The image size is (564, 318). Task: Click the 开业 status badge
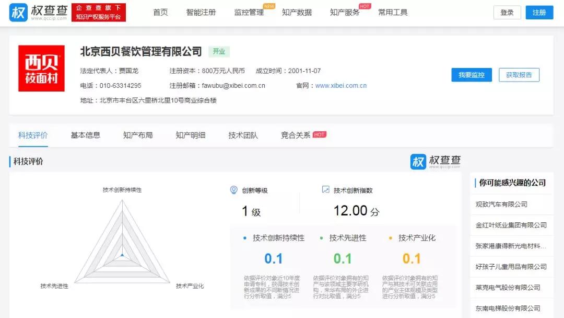tap(219, 52)
